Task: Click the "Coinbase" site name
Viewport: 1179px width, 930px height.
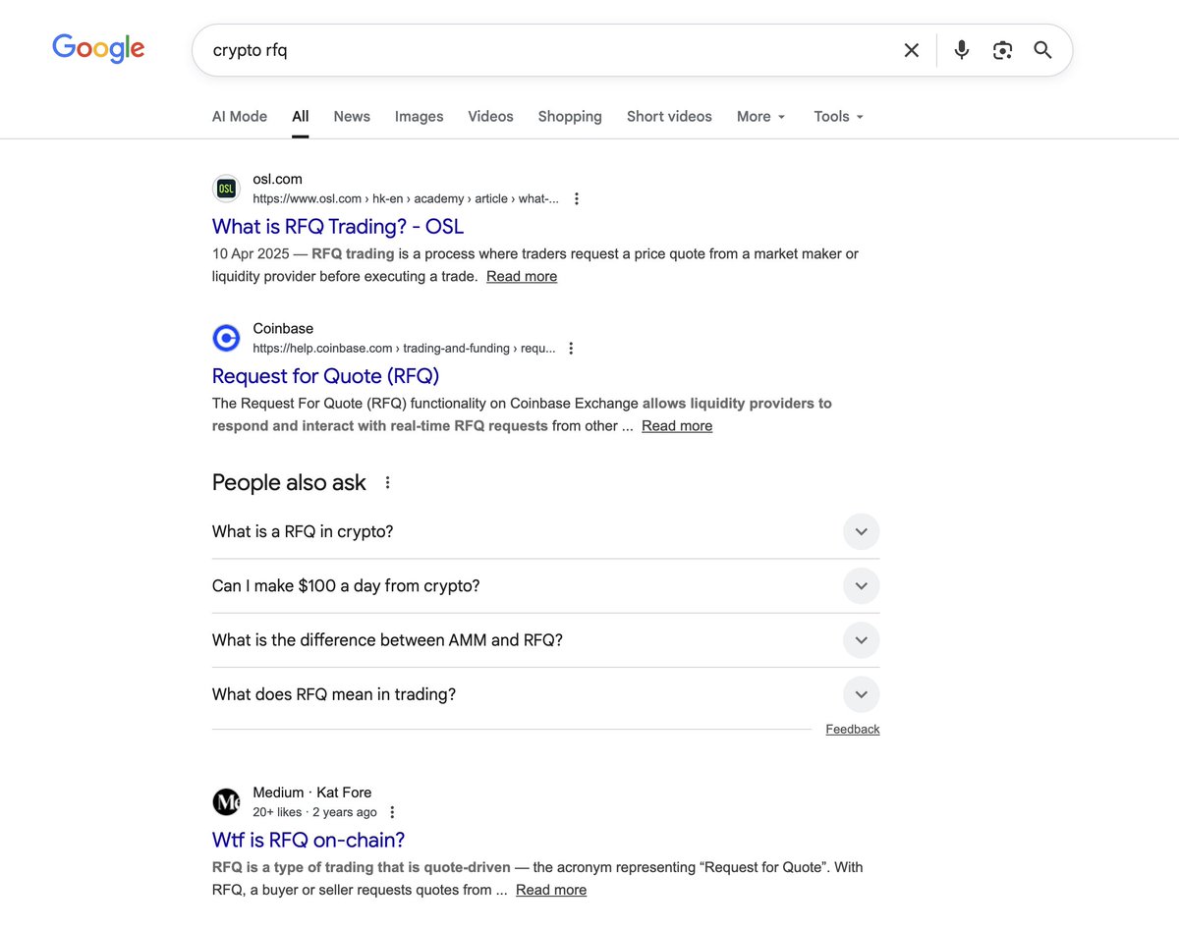Action: click(283, 328)
